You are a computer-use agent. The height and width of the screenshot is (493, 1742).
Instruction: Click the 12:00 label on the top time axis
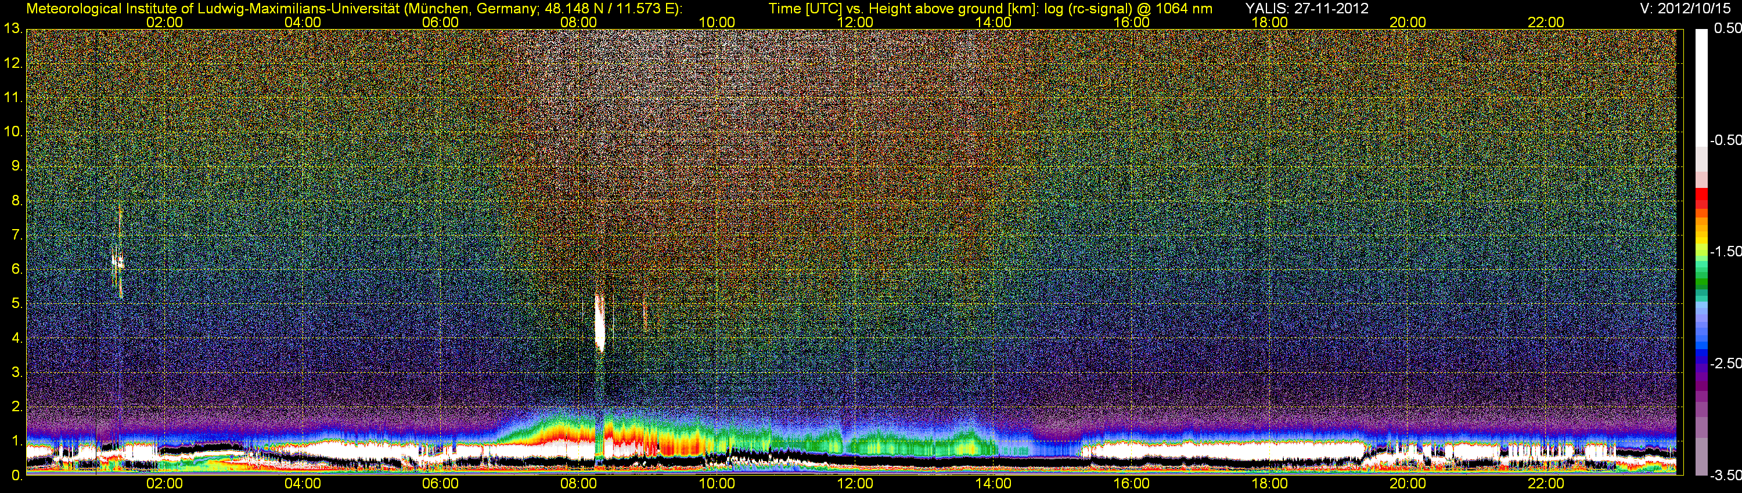(x=855, y=22)
